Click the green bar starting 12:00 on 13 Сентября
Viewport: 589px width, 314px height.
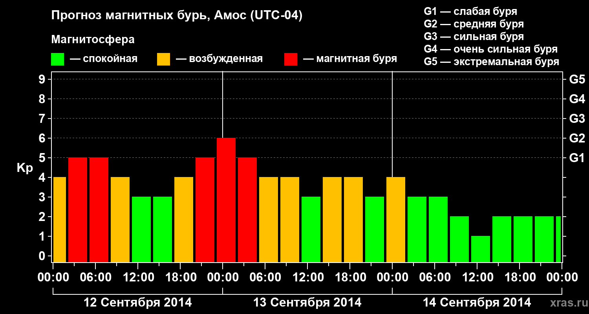[311, 230]
